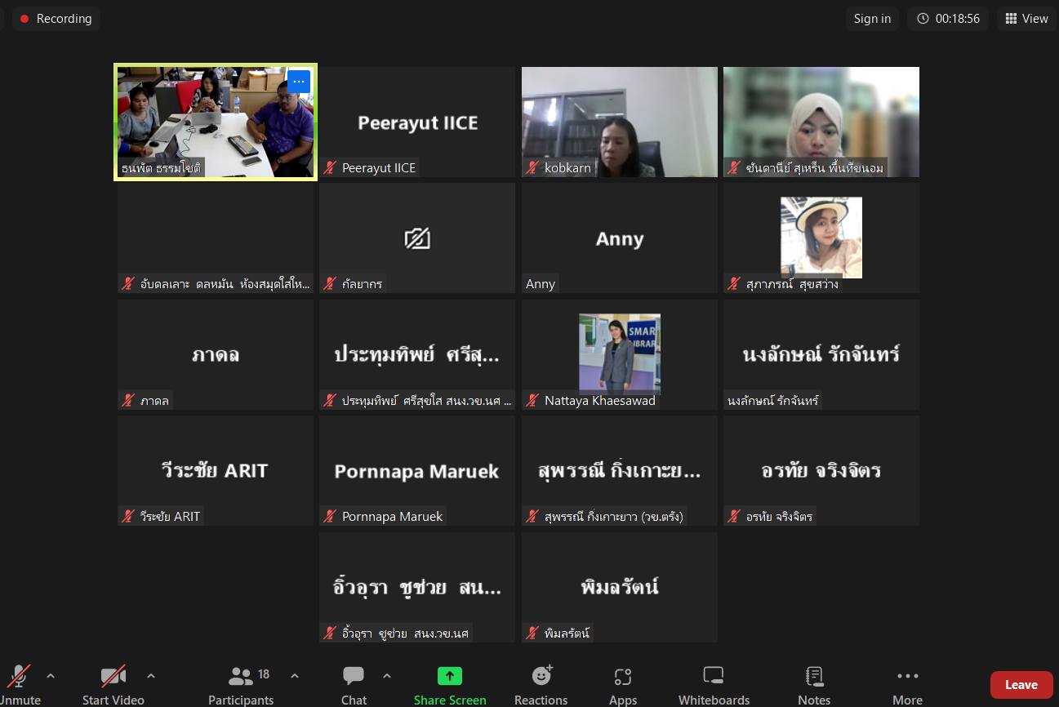Image resolution: width=1059 pixels, height=707 pixels.
Task: Click label 'อับดลเลาะ ดลหมัน ห้องสมุดใสให...'
Action: click(x=225, y=284)
